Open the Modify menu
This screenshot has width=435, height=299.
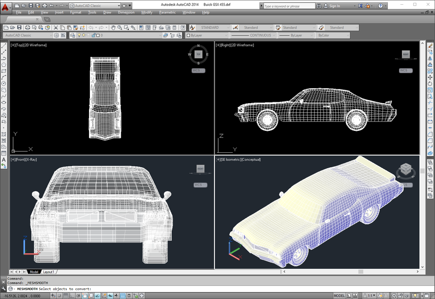point(147,12)
